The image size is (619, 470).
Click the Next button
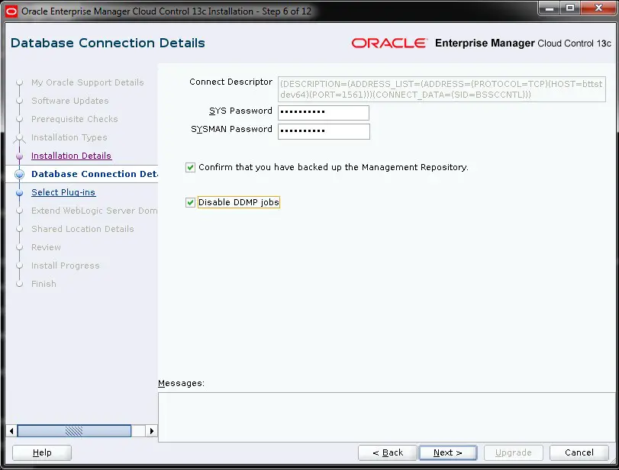(448, 452)
